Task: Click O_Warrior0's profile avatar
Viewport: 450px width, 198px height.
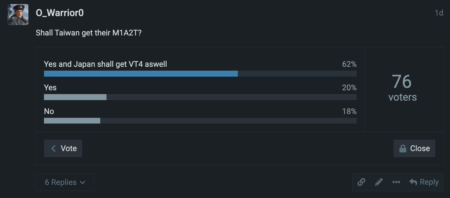Action: point(18,15)
